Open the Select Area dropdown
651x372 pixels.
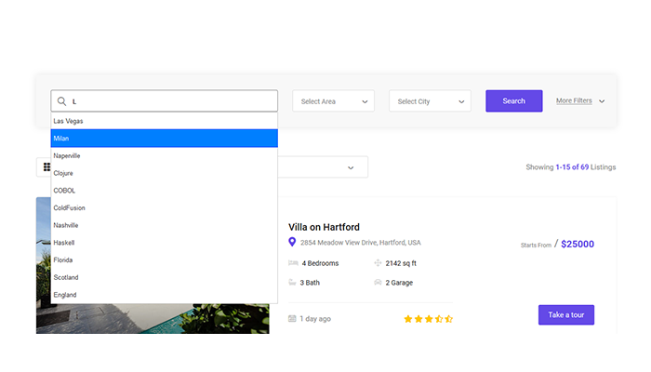[333, 101]
